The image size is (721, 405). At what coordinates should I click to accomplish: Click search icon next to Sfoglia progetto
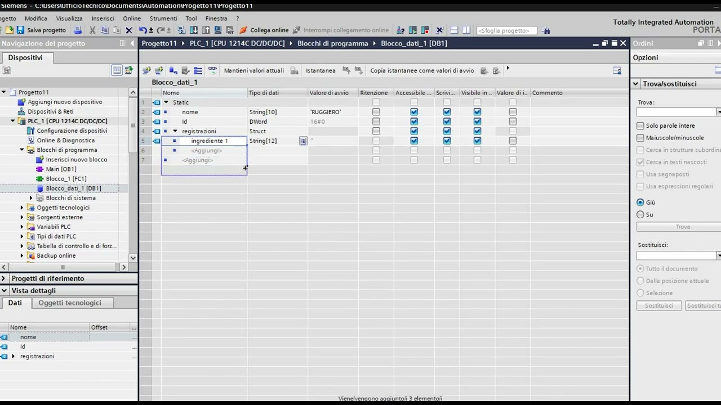(546, 30)
